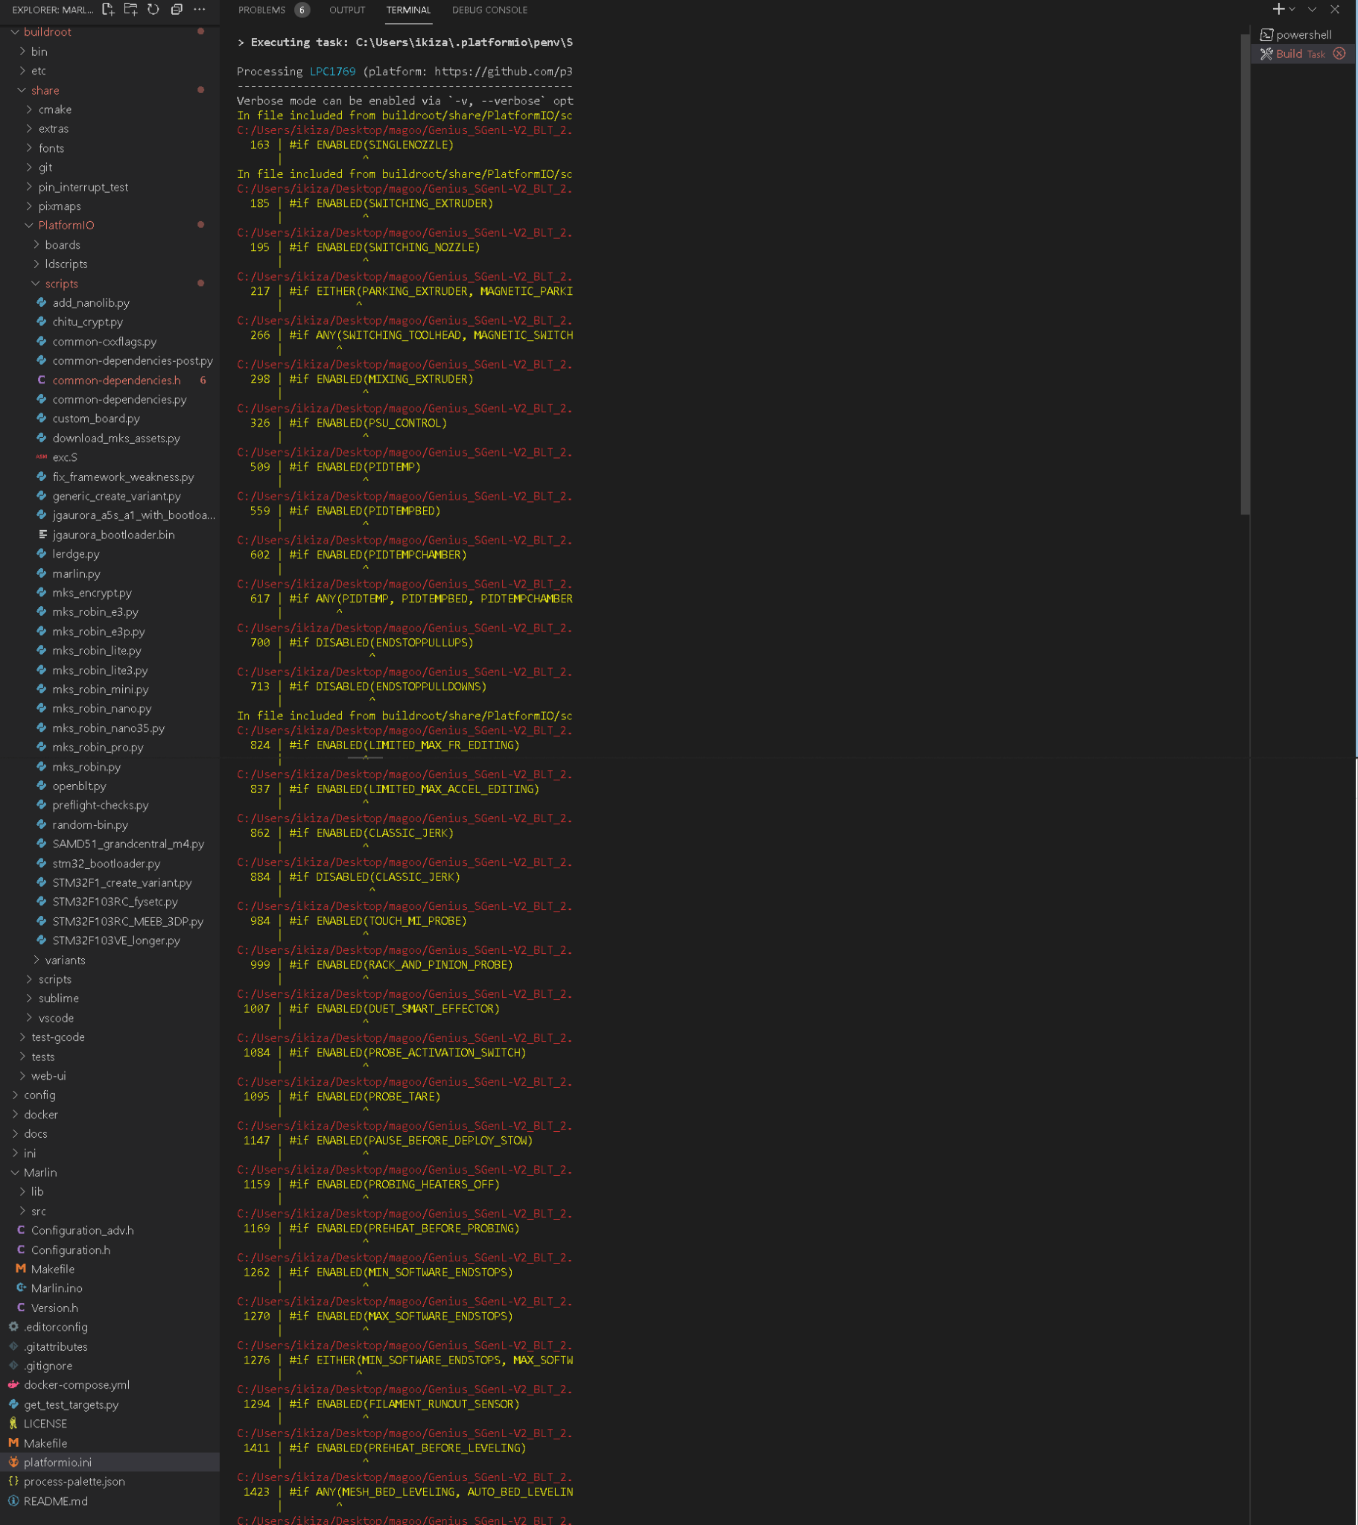Open the file path link above line 163

coord(404,130)
